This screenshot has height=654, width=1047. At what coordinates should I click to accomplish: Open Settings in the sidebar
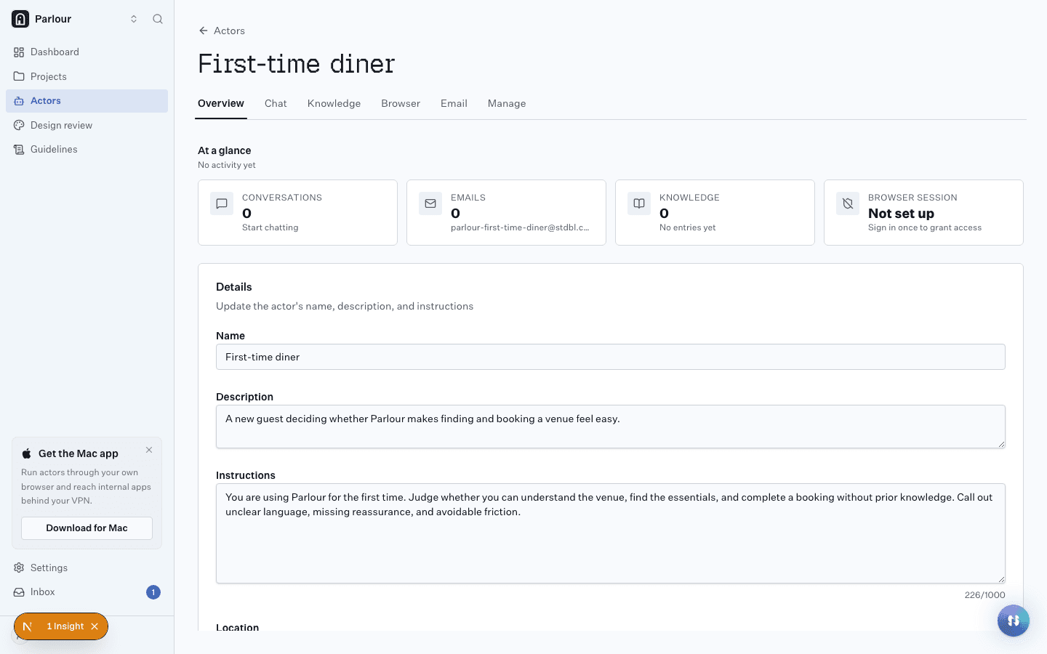click(x=87, y=568)
